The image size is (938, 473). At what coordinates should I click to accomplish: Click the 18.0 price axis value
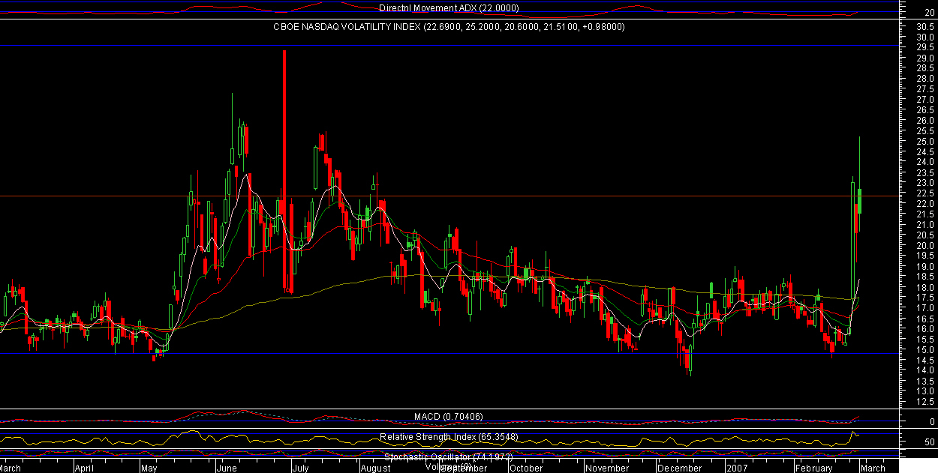(x=924, y=288)
